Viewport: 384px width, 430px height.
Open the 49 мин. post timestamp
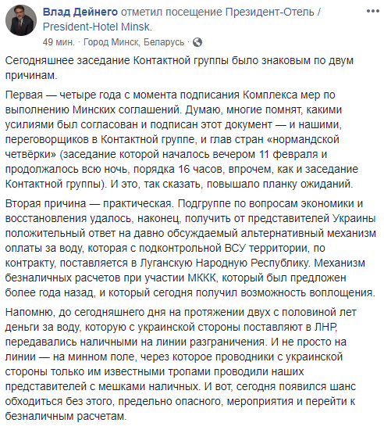click(59, 42)
